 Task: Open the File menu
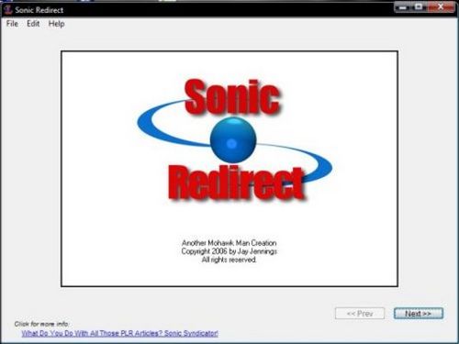[x=12, y=24]
